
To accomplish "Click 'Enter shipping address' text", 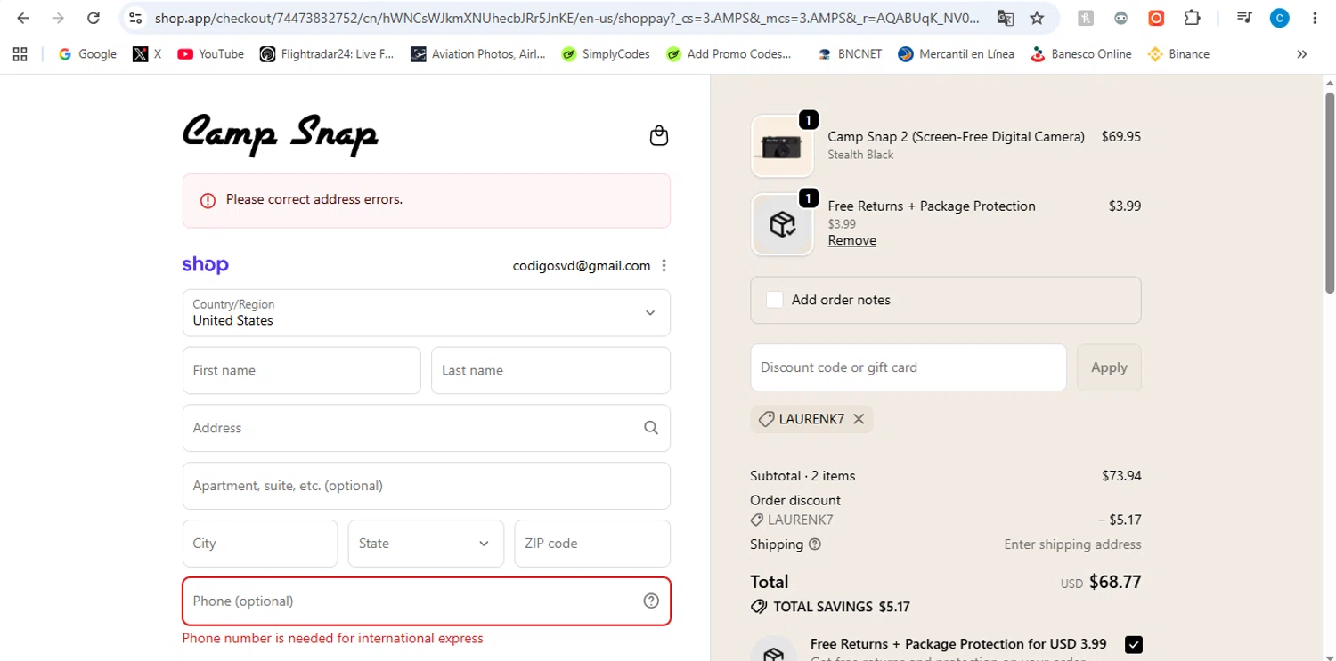I will 1072,544.
